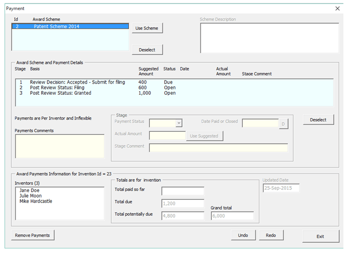351x254 pixels.
Task: Click the Stage Comment text field
Action: [218, 148]
